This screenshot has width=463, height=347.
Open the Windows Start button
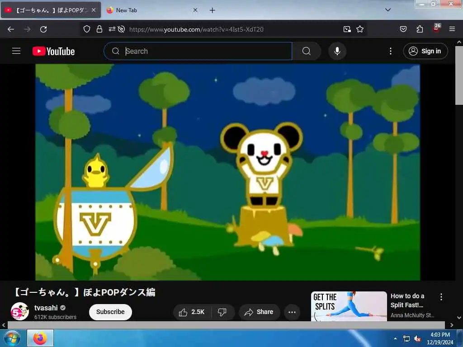[x=12, y=338]
